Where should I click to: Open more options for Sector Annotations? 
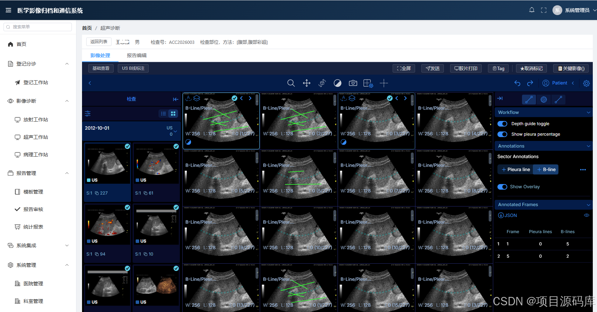tap(583, 170)
